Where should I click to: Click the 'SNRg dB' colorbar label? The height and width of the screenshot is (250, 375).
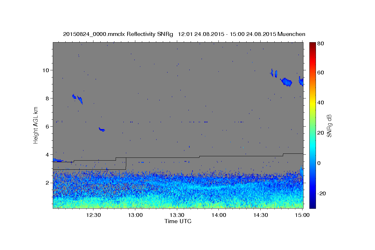point(329,126)
